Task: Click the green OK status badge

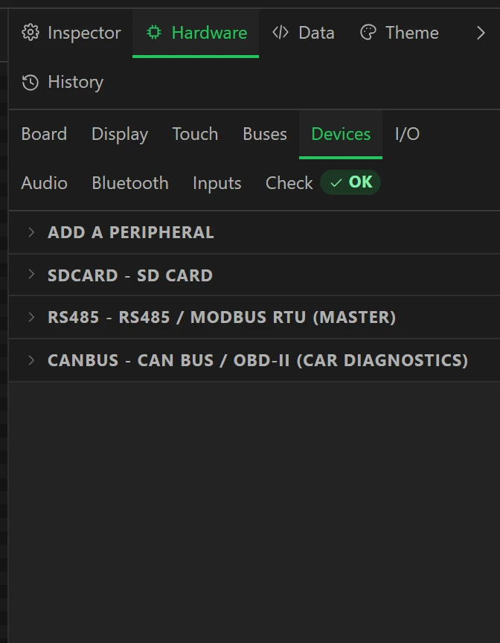Action: [x=350, y=182]
